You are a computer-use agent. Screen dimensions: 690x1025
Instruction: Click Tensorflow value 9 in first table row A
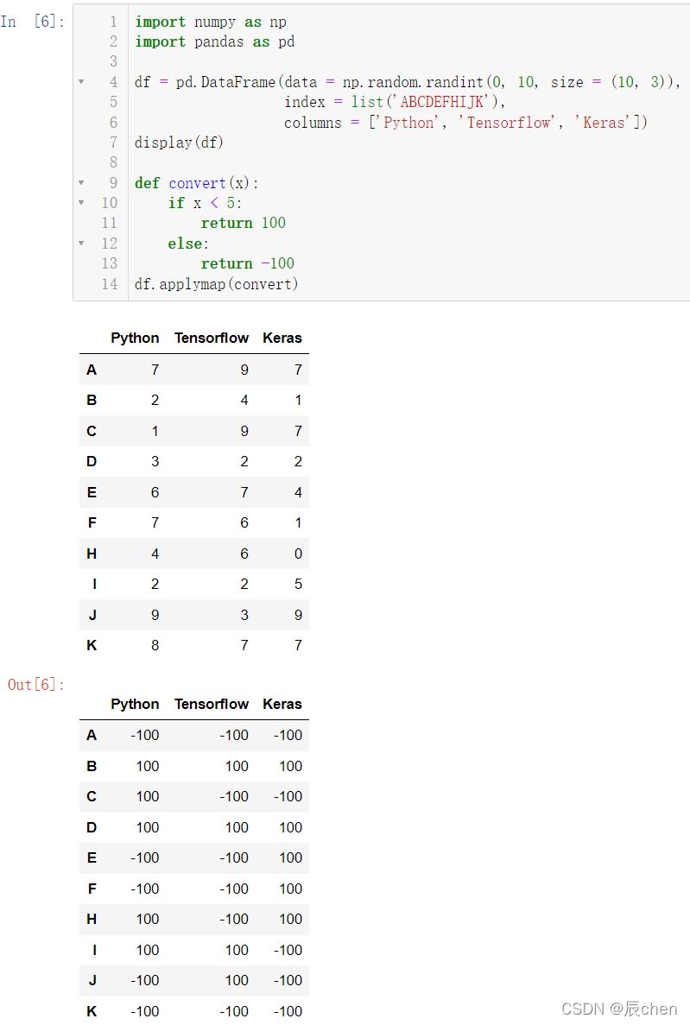pyautogui.click(x=244, y=370)
